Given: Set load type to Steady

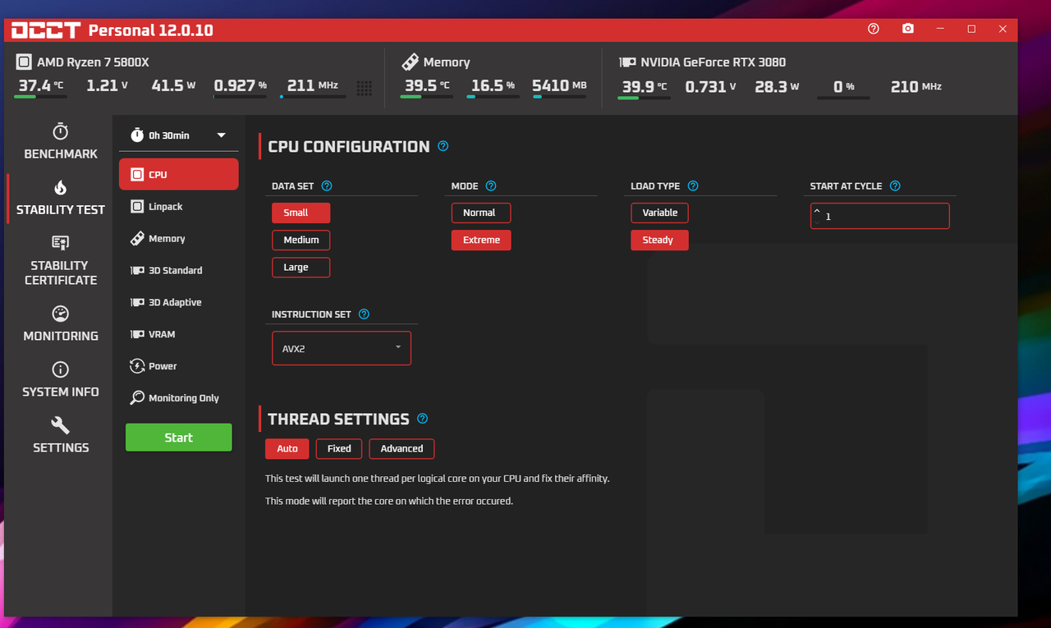Looking at the screenshot, I should (x=659, y=240).
